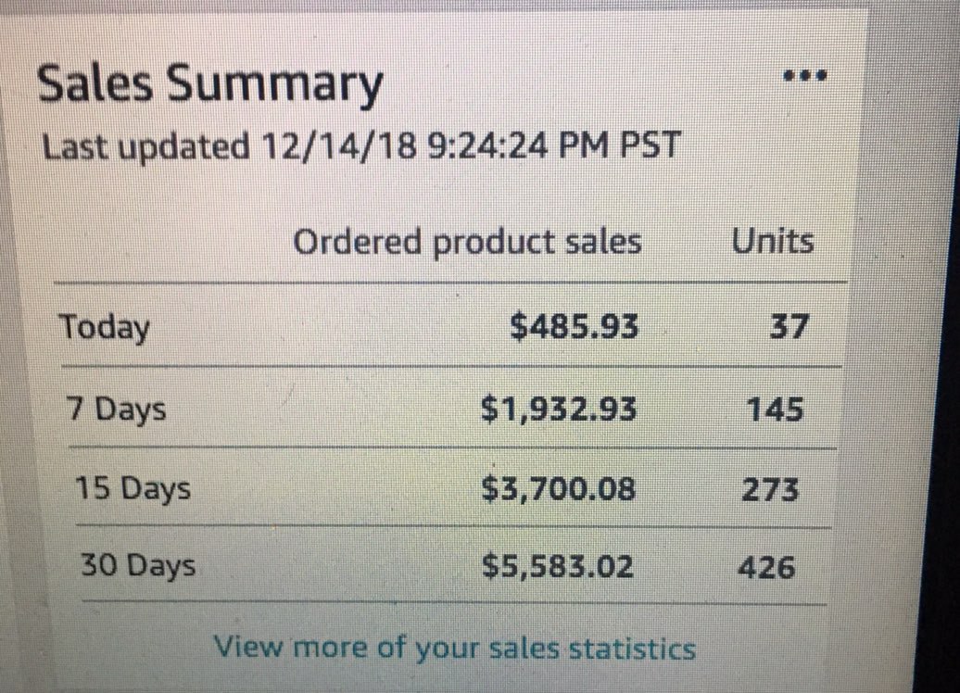Image resolution: width=960 pixels, height=693 pixels.
Task: Select today's sales amount $485.93
Action: [x=575, y=326]
